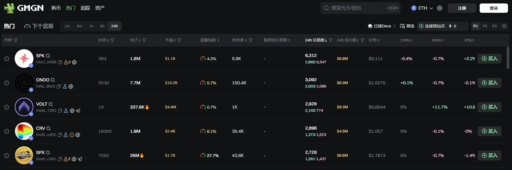Toggle favorite star for VOLT
This screenshot has height=170, width=512.
tap(7, 107)
